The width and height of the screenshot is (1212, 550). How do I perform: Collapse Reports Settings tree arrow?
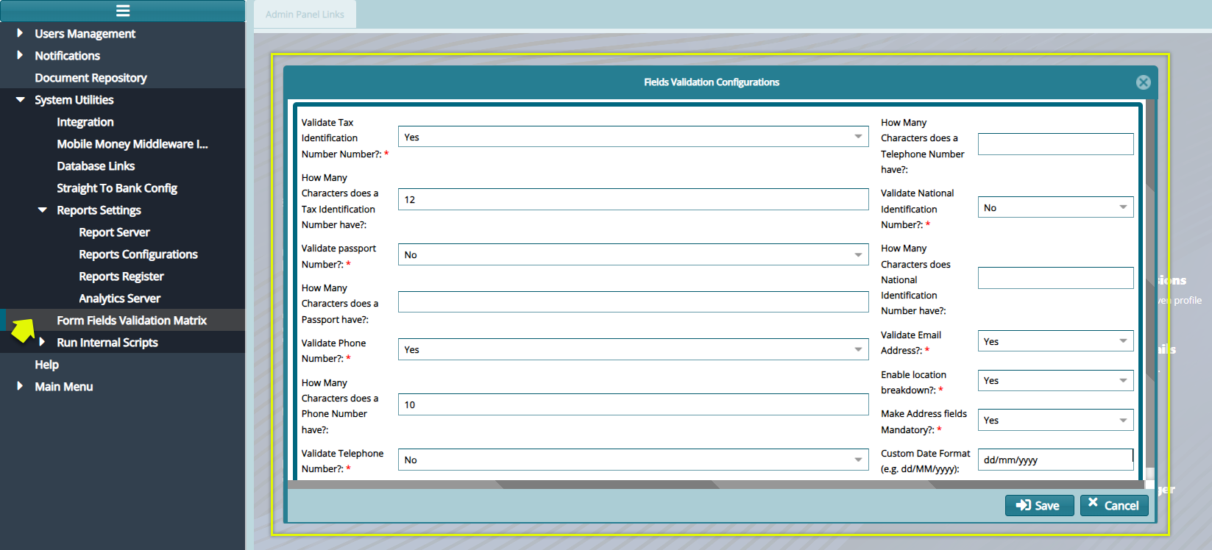click(42, 210)
